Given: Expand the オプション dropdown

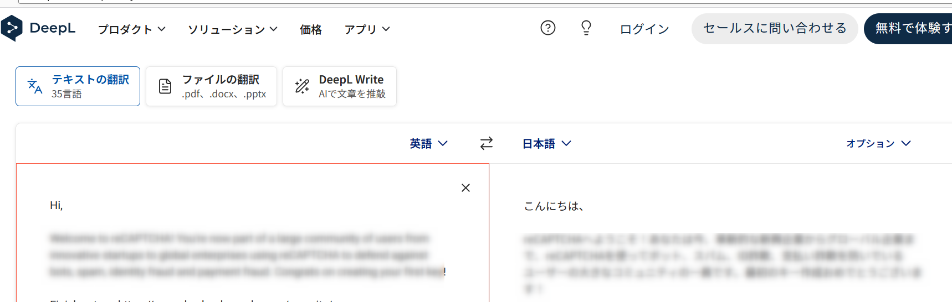Looking at the screenshot, I should (x=878, y=144).
